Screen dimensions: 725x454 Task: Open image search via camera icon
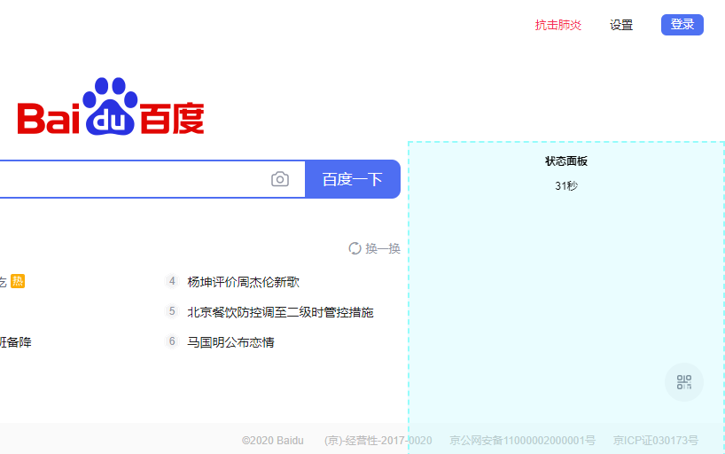click(280, 179)
